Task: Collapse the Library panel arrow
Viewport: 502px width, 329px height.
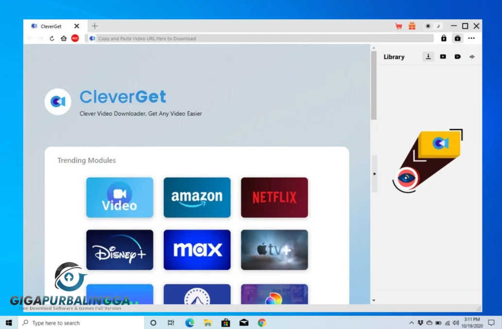Action: [374, 174]
